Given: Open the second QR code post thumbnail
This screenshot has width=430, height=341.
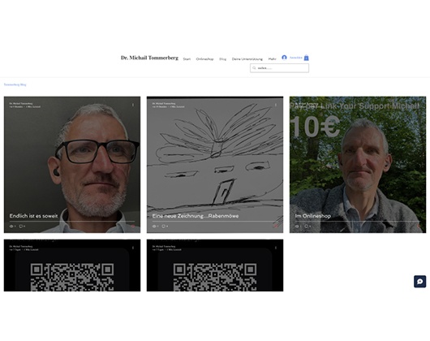Looking at the screenshot, I should [x=215, y=265].
